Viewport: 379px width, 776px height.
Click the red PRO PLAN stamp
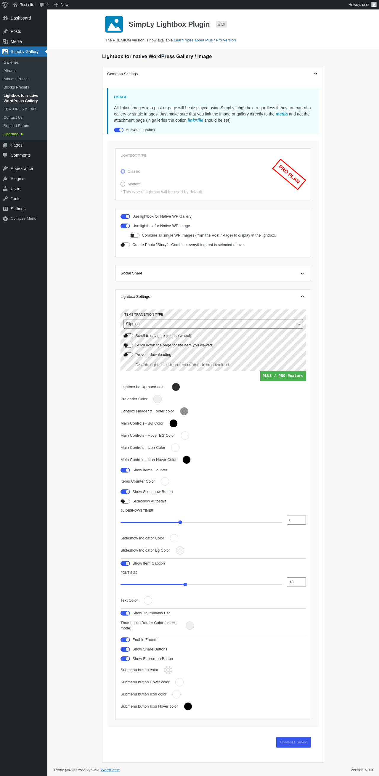tap(289, 174)
